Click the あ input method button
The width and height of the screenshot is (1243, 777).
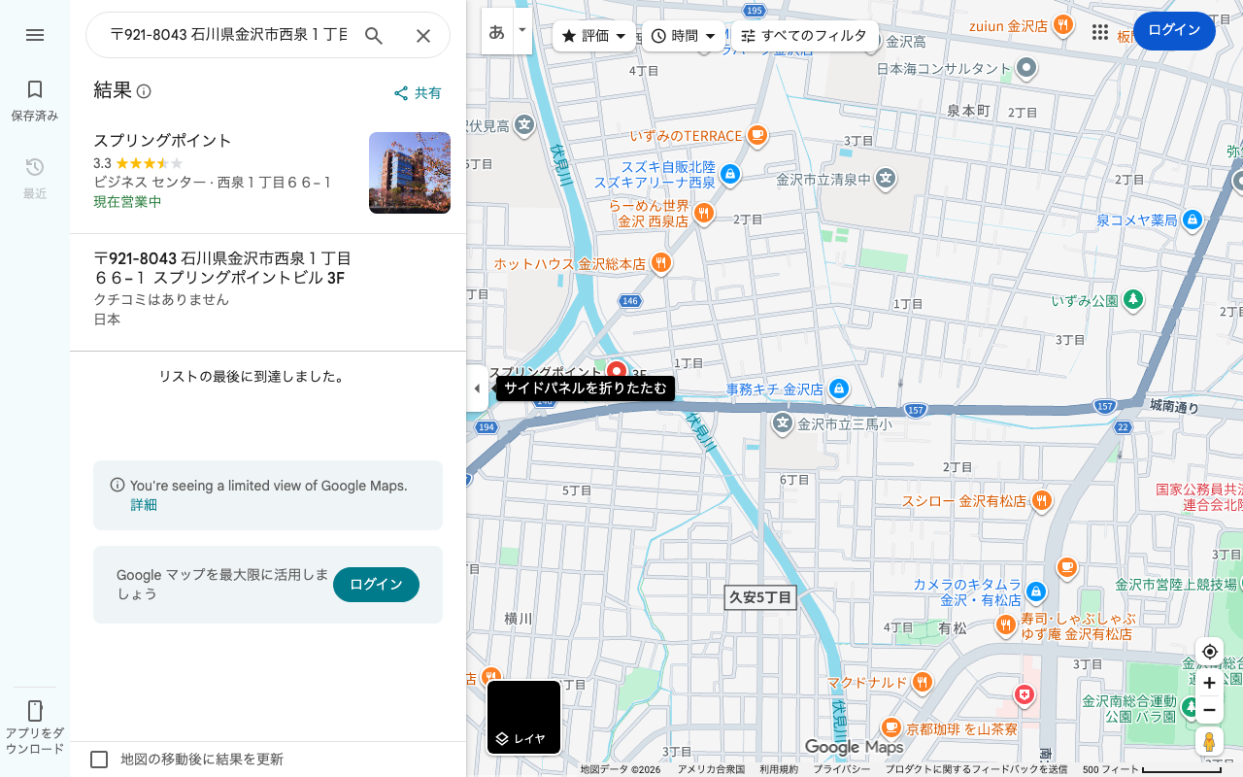(496, 31)
